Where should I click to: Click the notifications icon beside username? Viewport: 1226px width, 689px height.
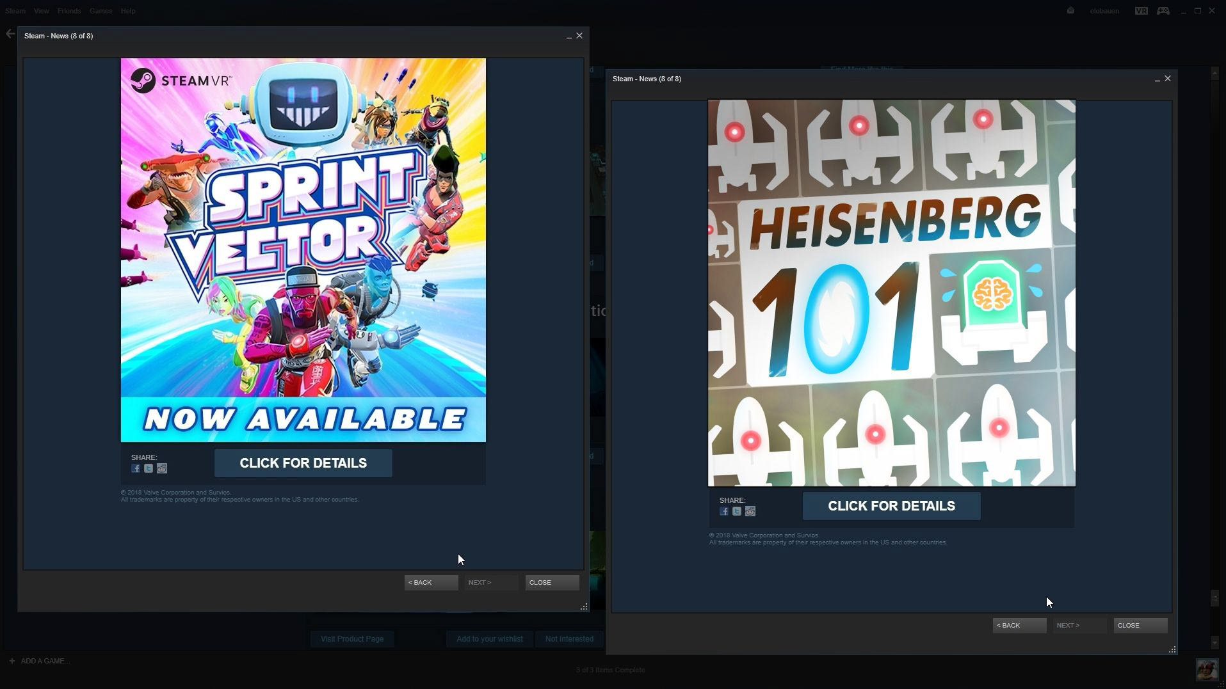tap(1070, 10)
